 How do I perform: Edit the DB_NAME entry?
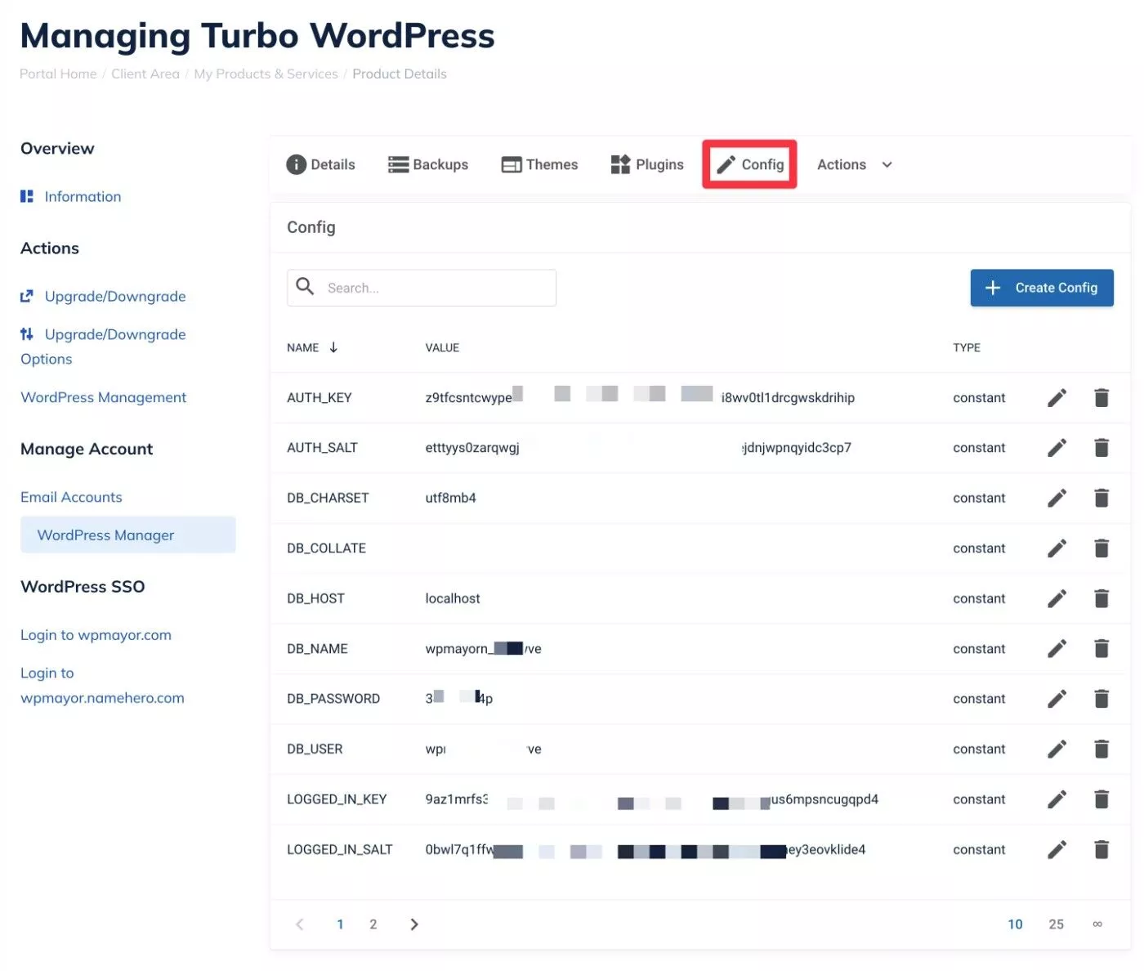click(x=1057, y=649)
